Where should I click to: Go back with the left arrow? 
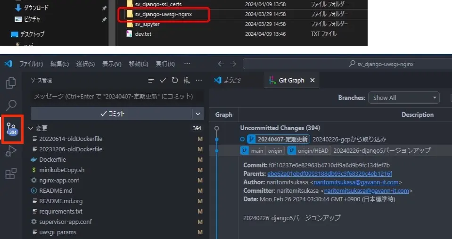pyautogui.click(x=221, y=64)
